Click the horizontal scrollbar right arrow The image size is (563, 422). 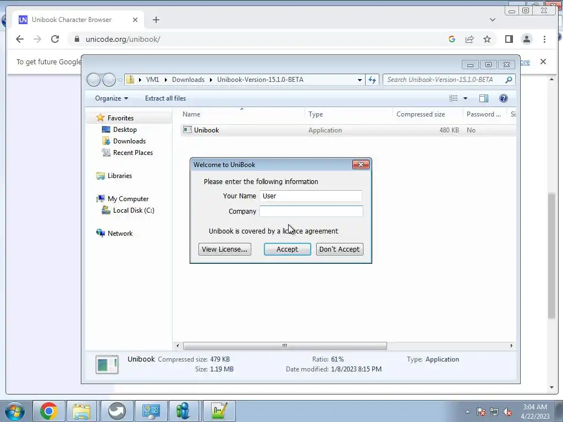click(x=511, y=346)
